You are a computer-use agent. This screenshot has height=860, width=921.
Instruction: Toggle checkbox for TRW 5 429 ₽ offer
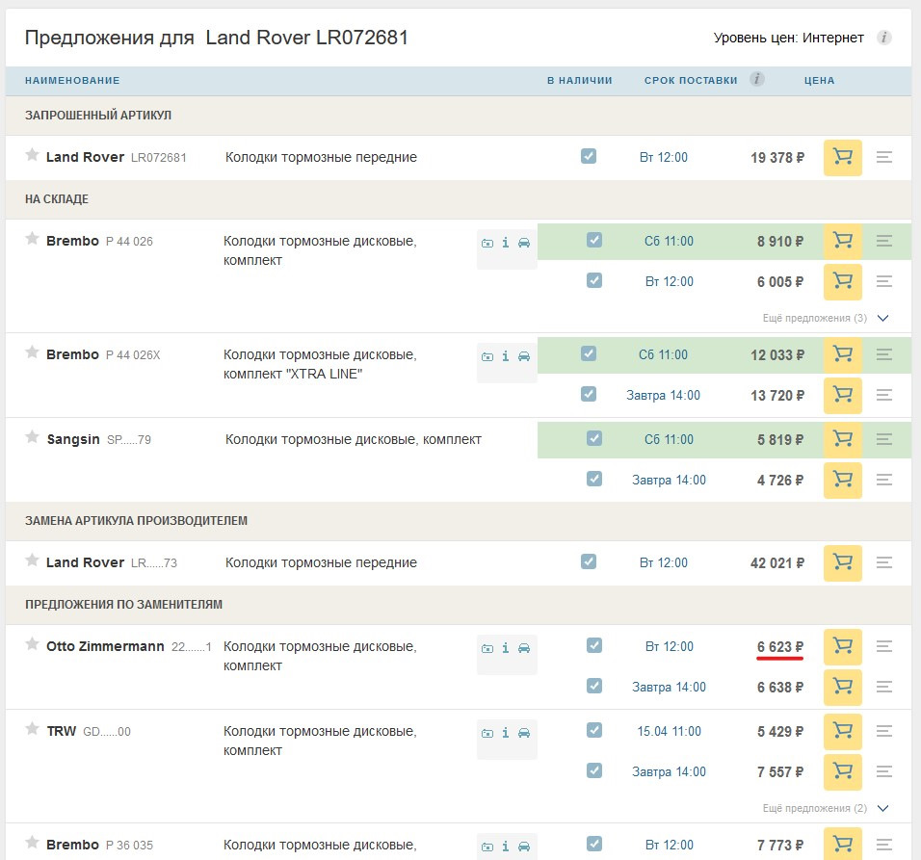click(594, 730)
